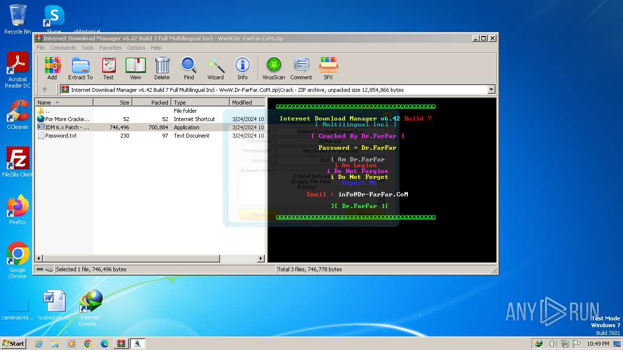Image resolution: width=623 pixels, height=350 pixels.
Task: Open Acrobat Reader DC desktop icon
Action: pyautogui.click(x=18, y=70)
